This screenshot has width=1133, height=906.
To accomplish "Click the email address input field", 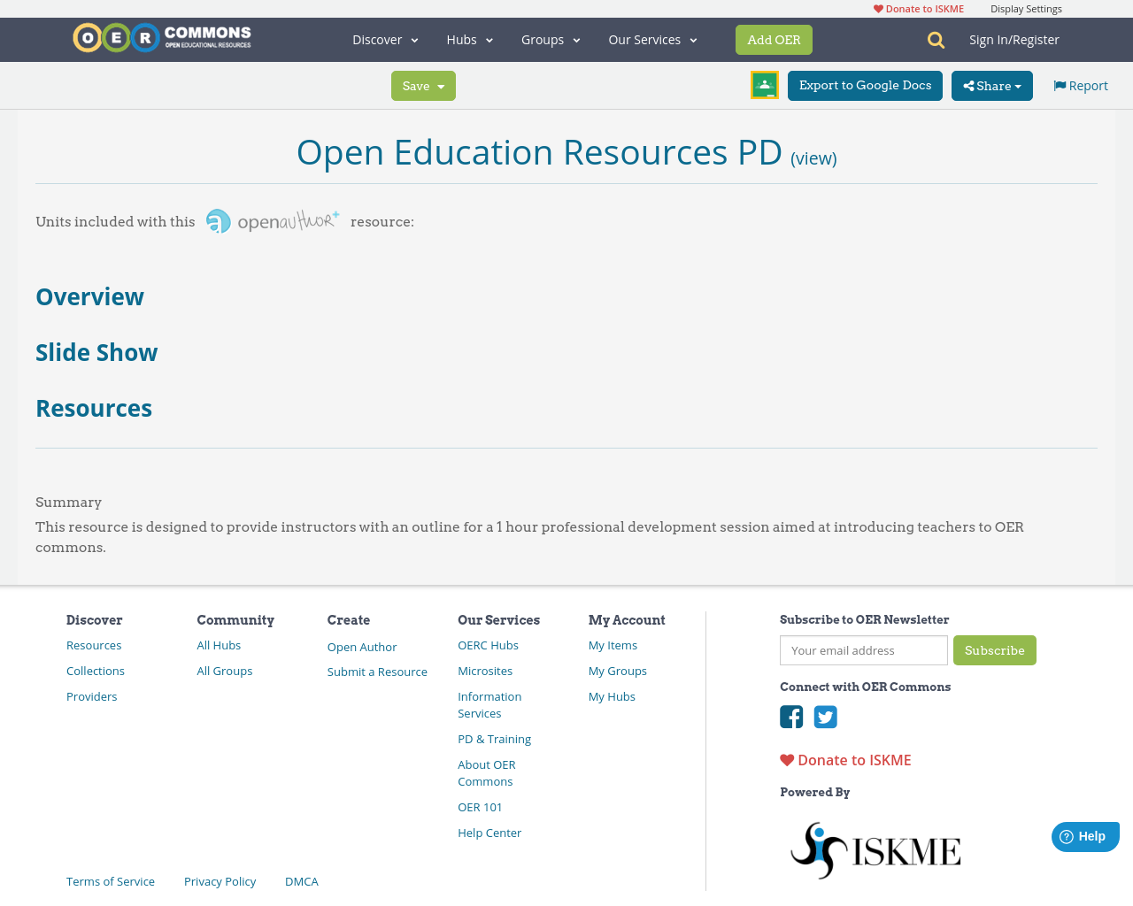I will [863, 649].
